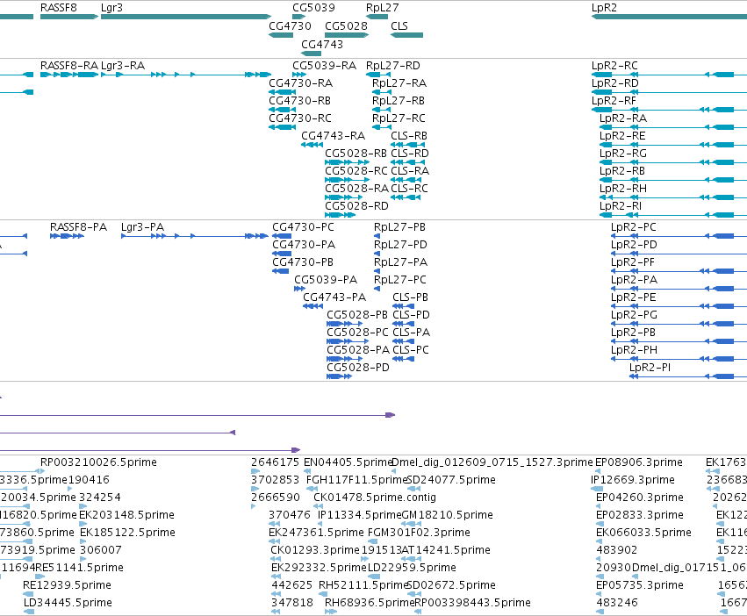
Task: Click the CG5039 gene label
Action: tap(313, 8)
